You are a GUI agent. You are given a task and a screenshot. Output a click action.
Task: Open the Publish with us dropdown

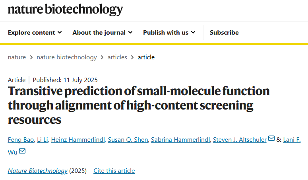point(169,33)
